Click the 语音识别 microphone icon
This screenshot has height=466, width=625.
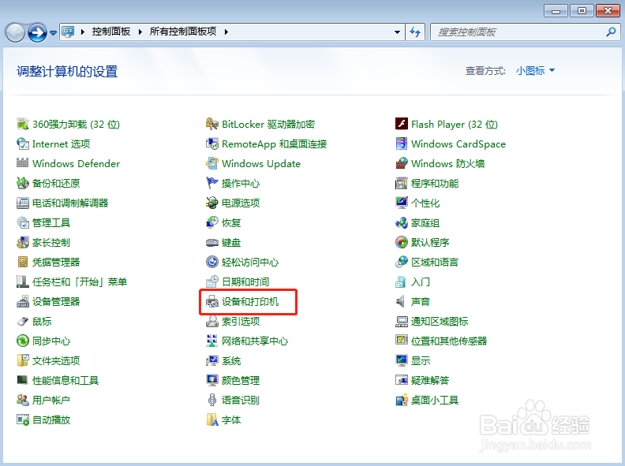[x=212, y=400]
